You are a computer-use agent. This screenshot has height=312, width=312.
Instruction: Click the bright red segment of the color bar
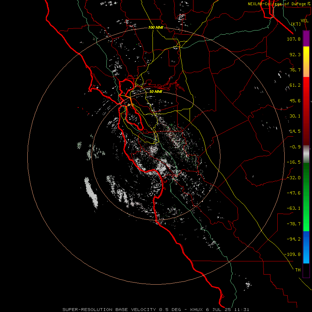tap(306, 85)
